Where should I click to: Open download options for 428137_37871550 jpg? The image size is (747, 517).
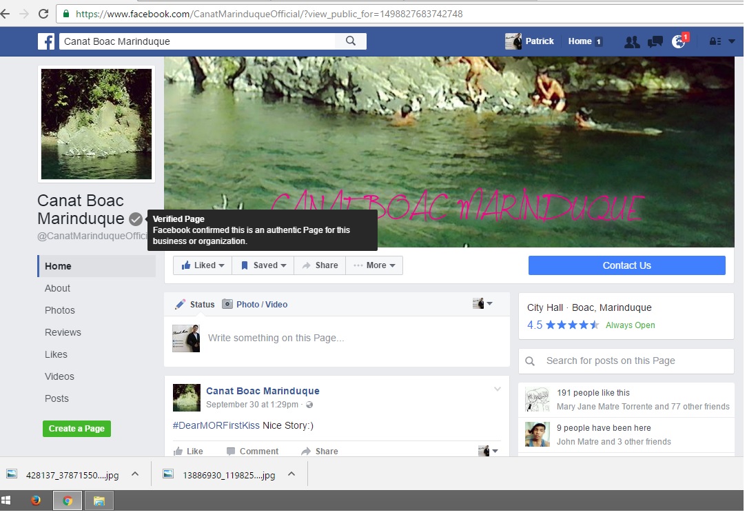click(135, 474)
